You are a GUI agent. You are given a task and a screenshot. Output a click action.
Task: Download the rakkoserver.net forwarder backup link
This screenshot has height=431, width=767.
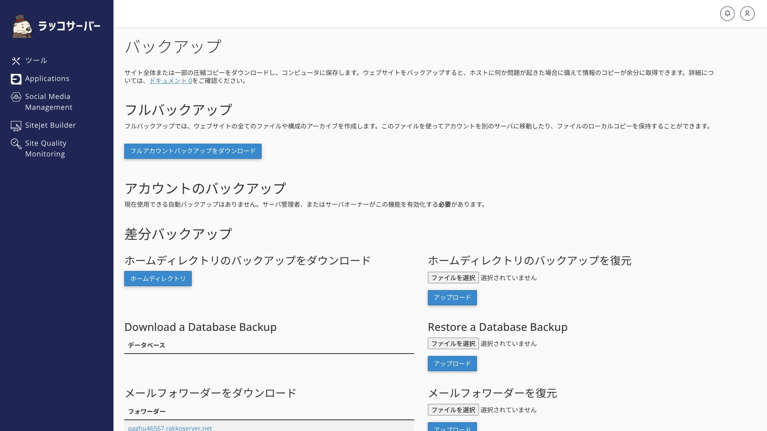(x=170, y=428)
